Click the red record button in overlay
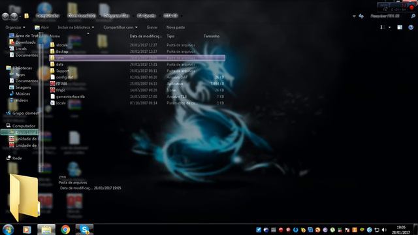The height and width of the screenshot is (235, 418). click(x=412, y=7)
